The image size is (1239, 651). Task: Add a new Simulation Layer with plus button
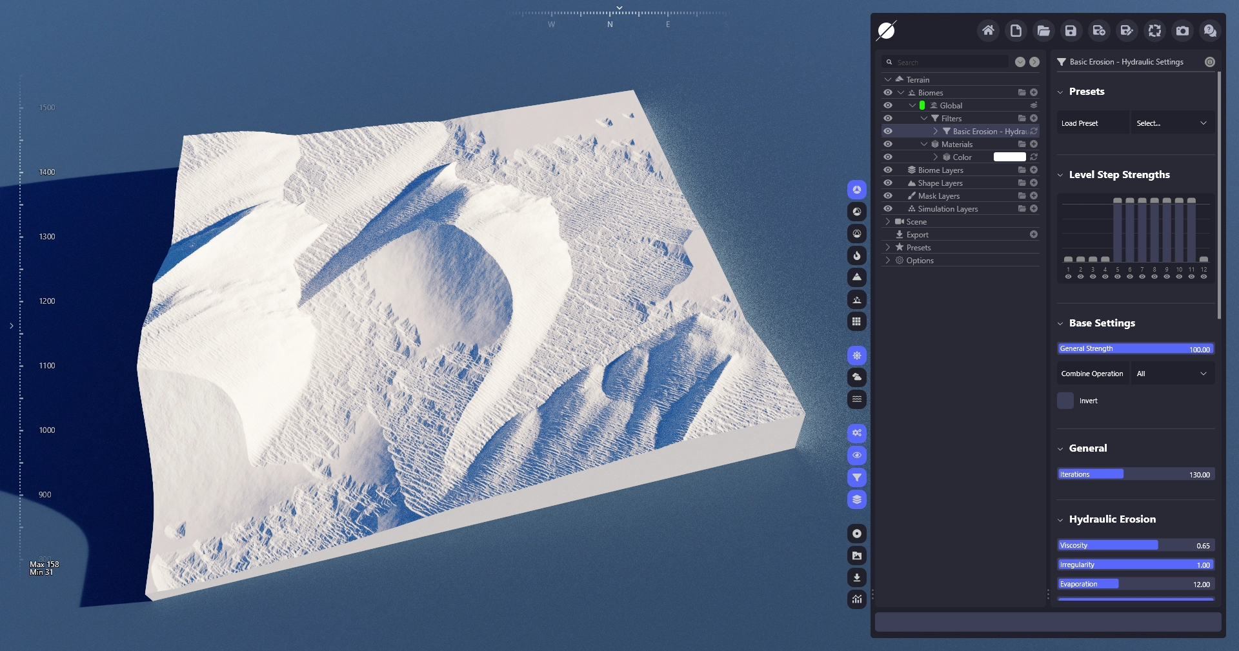pyautogui.click(x=1034, y=209)
